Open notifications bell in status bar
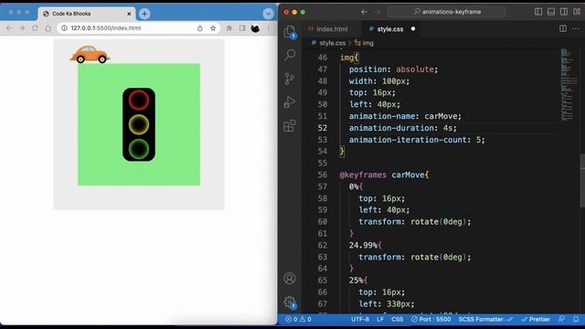 (x=576, y=319)
